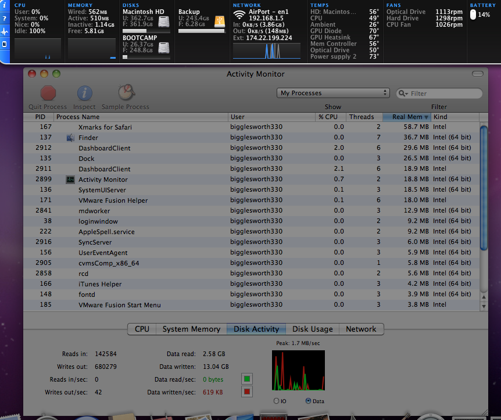Click the Filter search magnifier icon

pos(403,94)
